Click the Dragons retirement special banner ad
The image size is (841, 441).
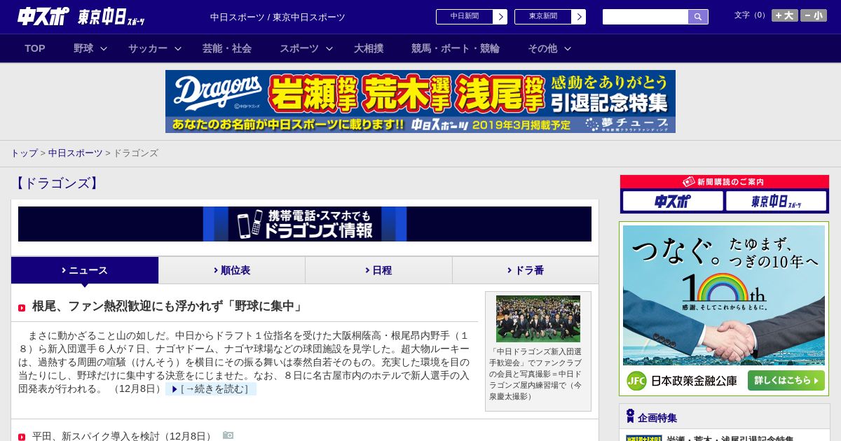(x=420, y=101)
